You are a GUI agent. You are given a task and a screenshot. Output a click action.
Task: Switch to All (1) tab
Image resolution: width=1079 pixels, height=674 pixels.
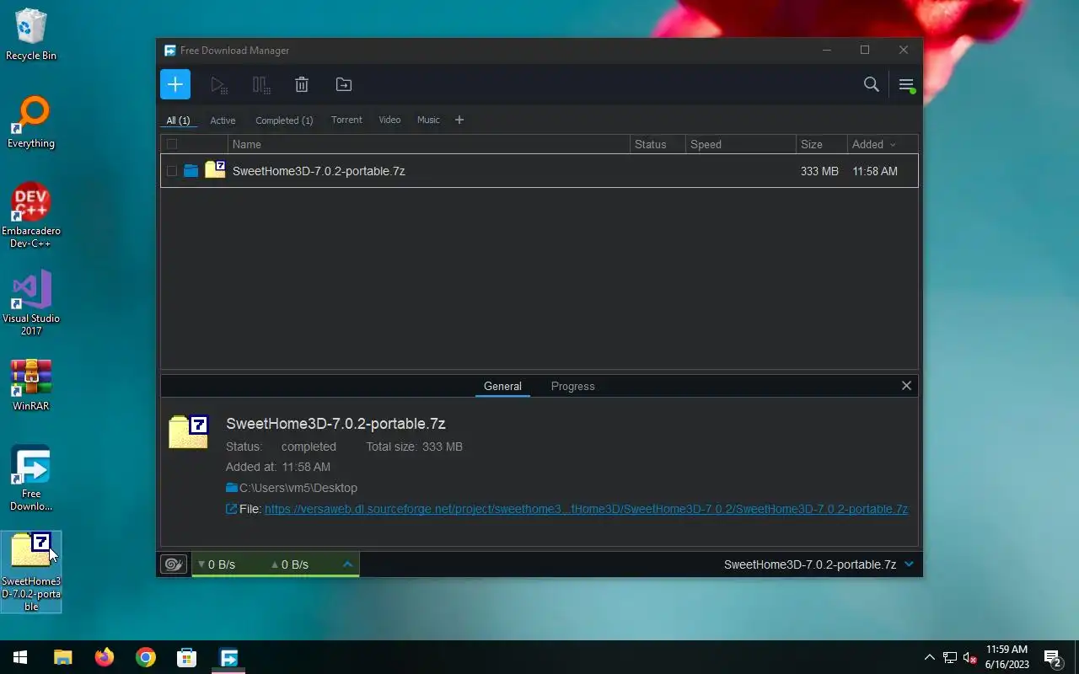178,120
